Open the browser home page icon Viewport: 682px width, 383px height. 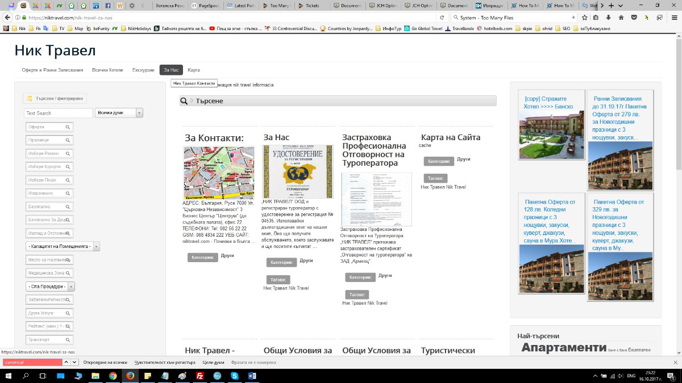point(621,18)
